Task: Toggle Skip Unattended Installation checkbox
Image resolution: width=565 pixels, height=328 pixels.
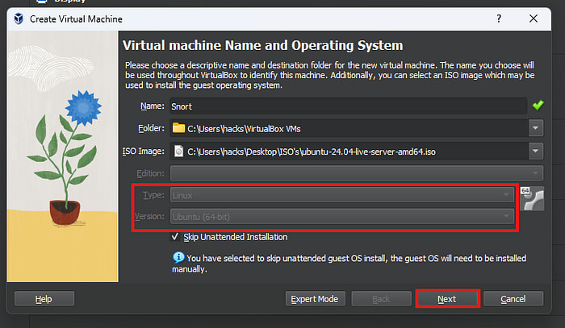Action: click(175, 237)
